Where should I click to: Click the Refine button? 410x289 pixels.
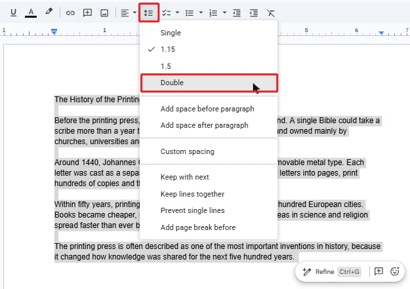coord(331,272)
